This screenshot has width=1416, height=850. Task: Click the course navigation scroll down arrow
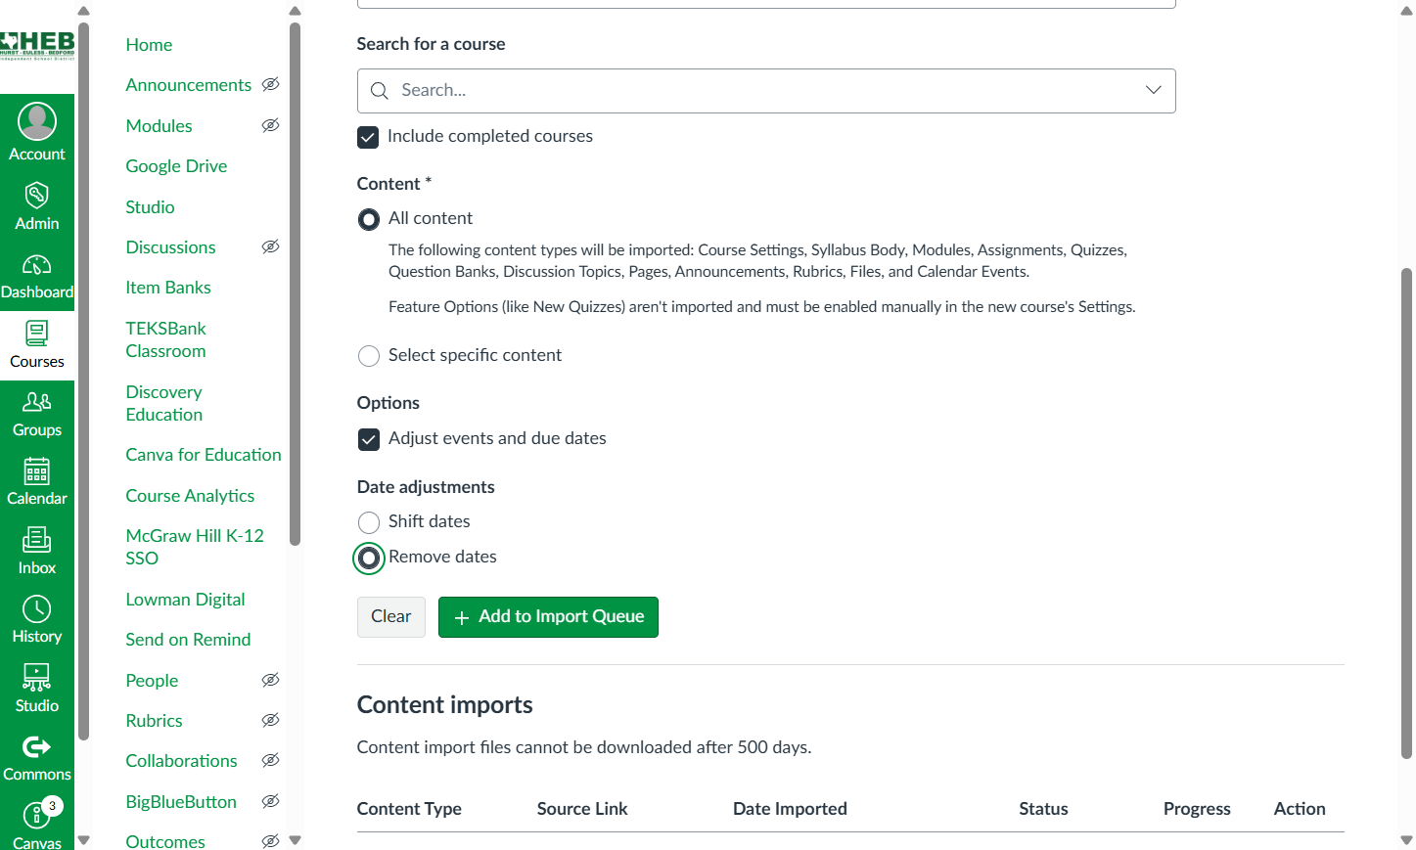coord(295,840)
